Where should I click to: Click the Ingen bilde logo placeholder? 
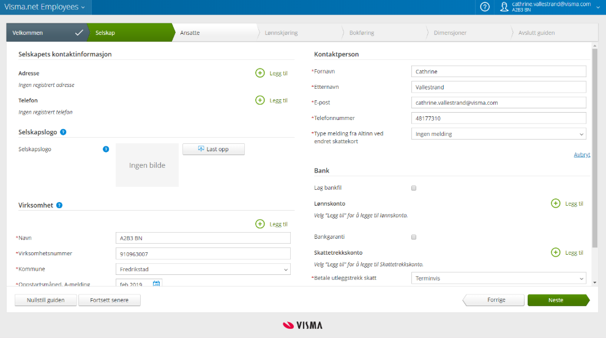[147, 165]
